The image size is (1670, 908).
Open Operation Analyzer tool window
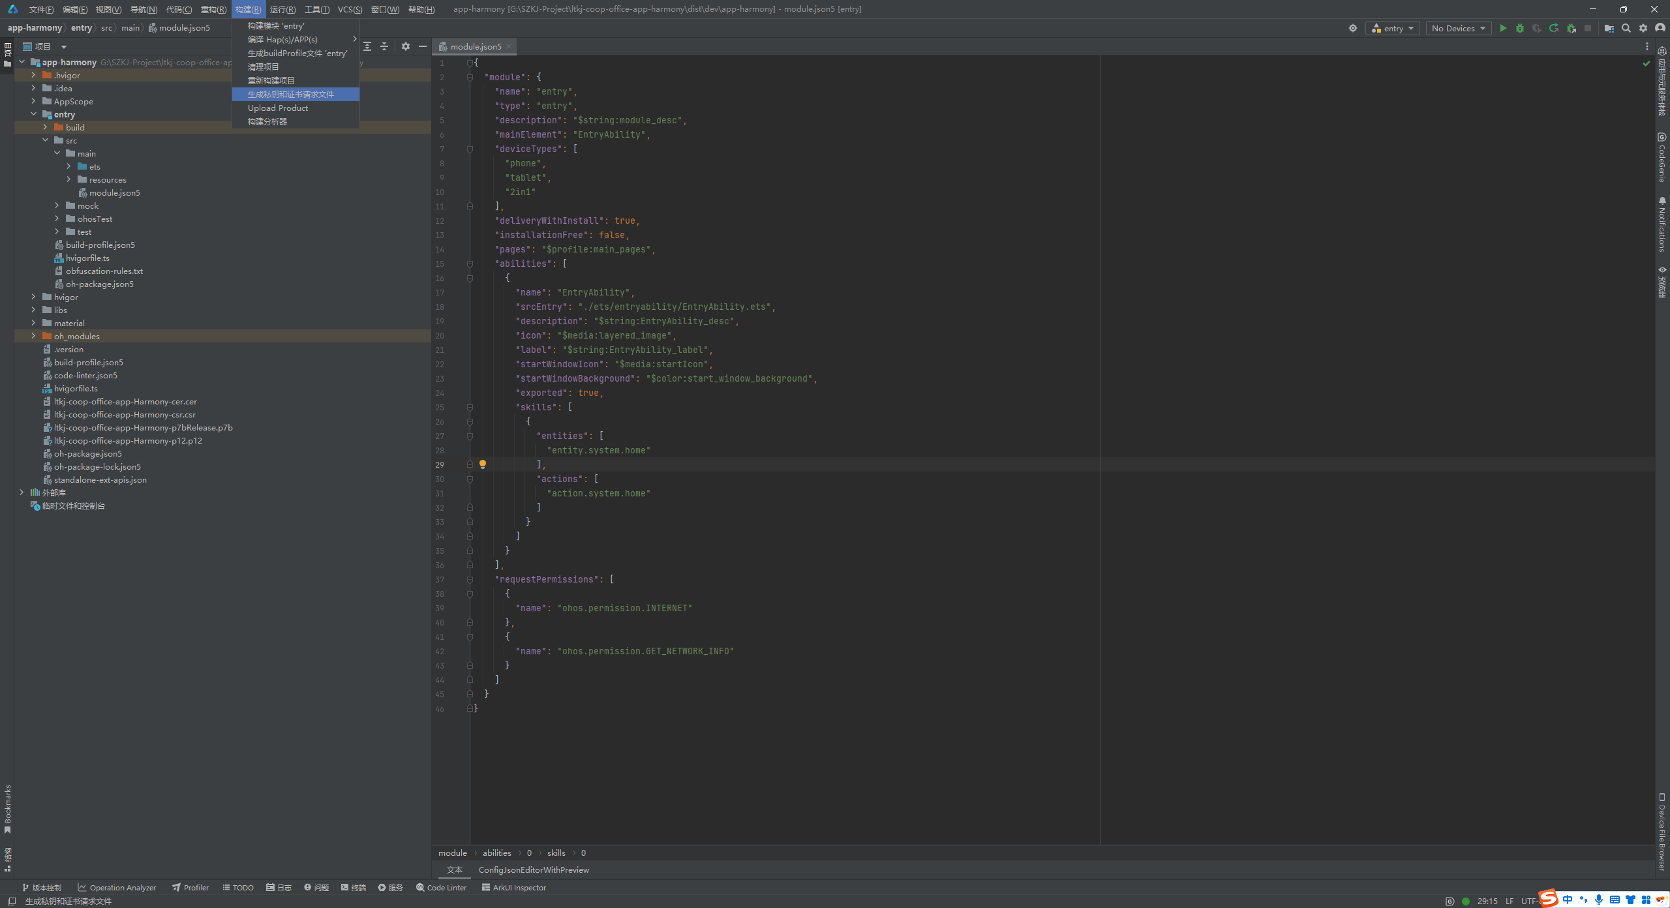pos(117,887)
